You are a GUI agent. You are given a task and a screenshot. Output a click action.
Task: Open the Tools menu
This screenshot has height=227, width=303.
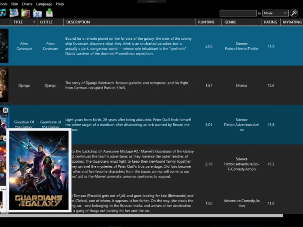(3, 4)
